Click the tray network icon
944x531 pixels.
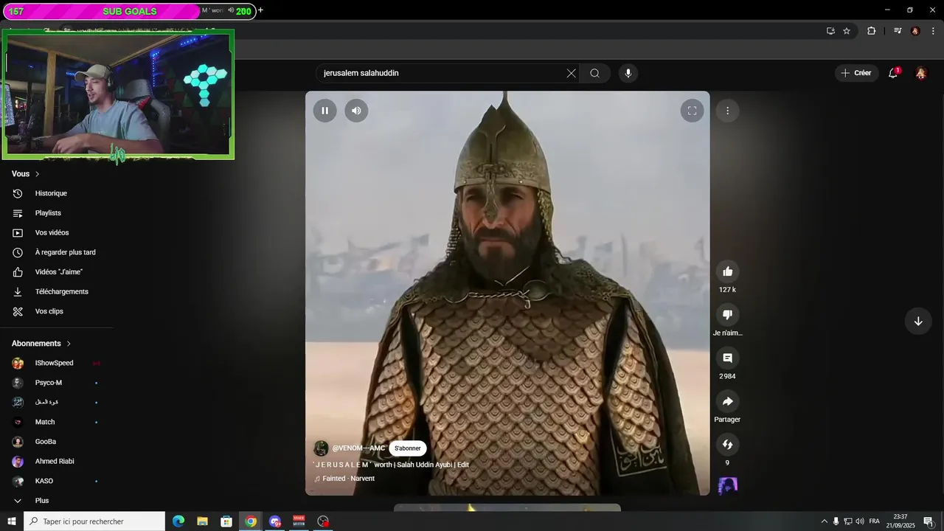pos(848,521)
